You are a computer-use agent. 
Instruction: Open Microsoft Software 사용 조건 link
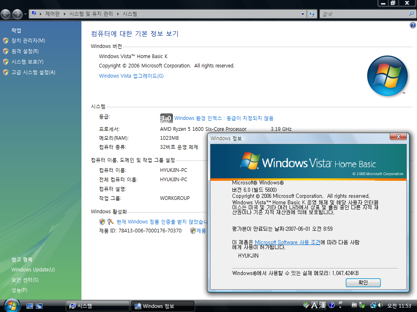[288, 242]
